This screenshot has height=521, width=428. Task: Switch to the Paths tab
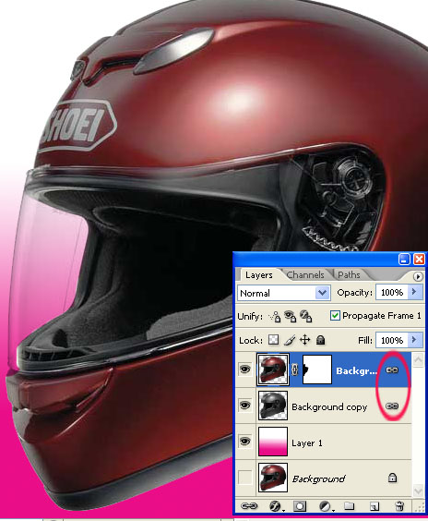349,275
